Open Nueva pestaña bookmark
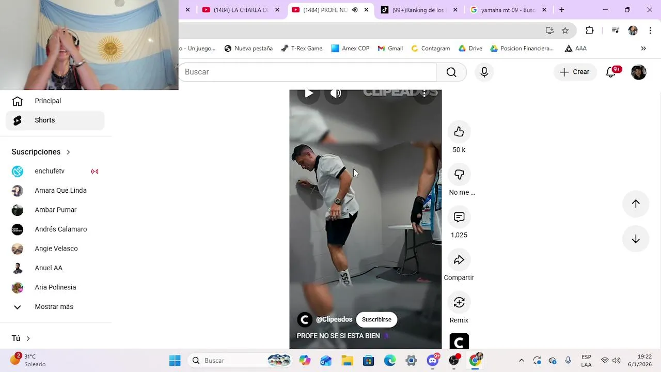 tap(248, 49)
